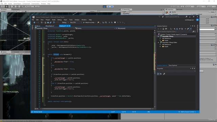The width and height of the screenshot is (217, 122).
Task: Open the Any CPU platform dropdown
Action: pos(76,22)
